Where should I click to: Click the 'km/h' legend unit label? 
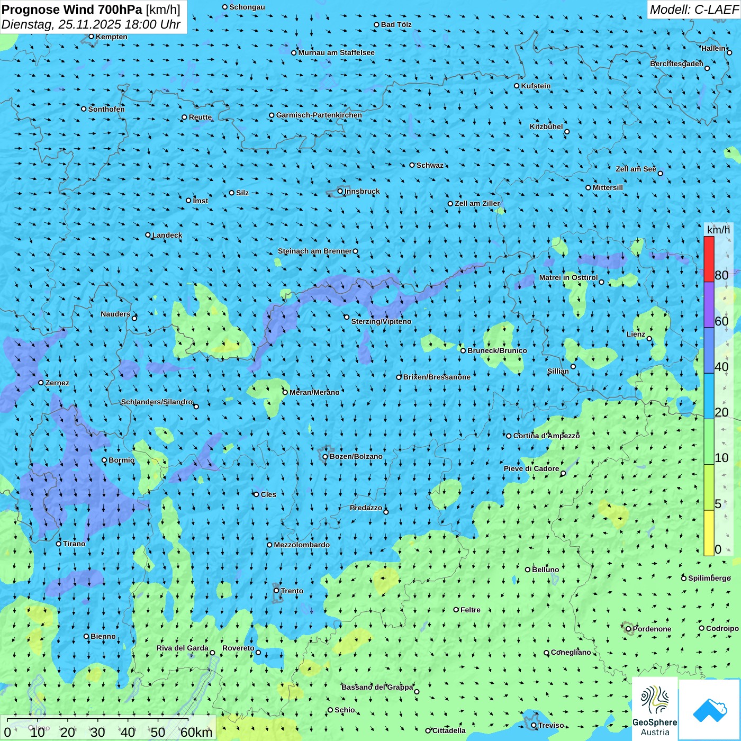(x=718, y=230)
